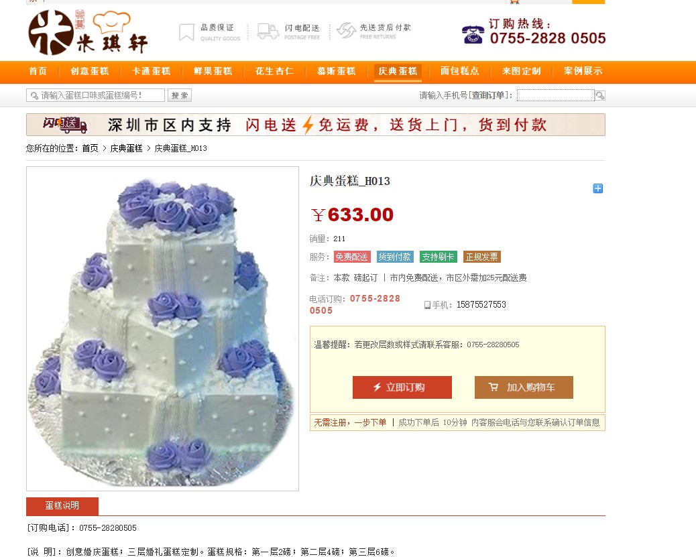Select the 蛋糕说明 tab
Image resolution: width=696 pixels, height=557 pixels.
pyautogui.click(x=62, y=506)
